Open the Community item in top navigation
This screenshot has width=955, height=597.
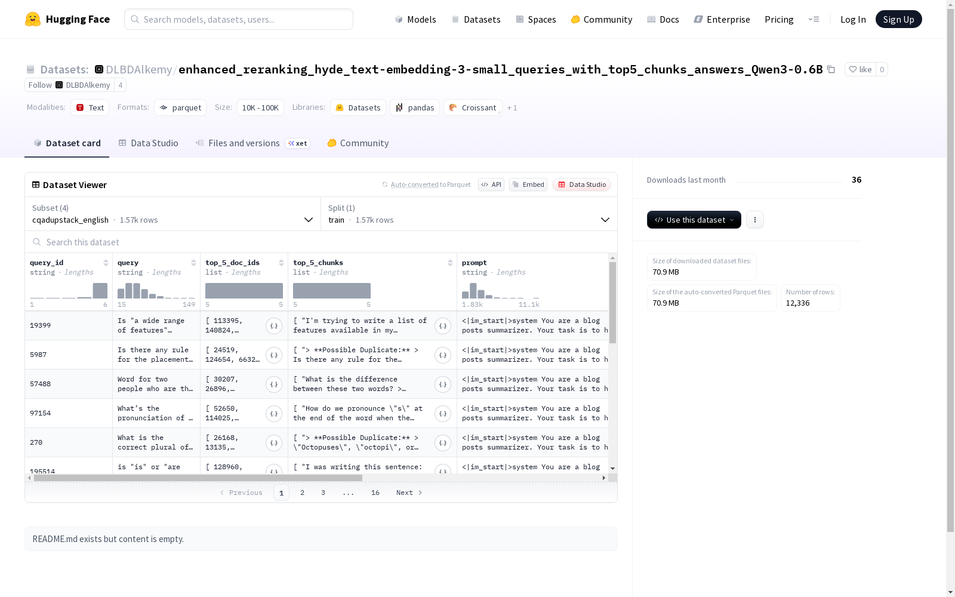[x=601, y=19]
